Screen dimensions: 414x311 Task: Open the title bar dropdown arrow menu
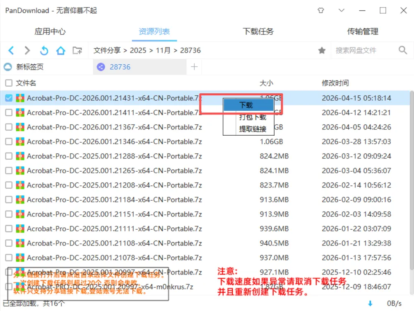pos(342,10)
